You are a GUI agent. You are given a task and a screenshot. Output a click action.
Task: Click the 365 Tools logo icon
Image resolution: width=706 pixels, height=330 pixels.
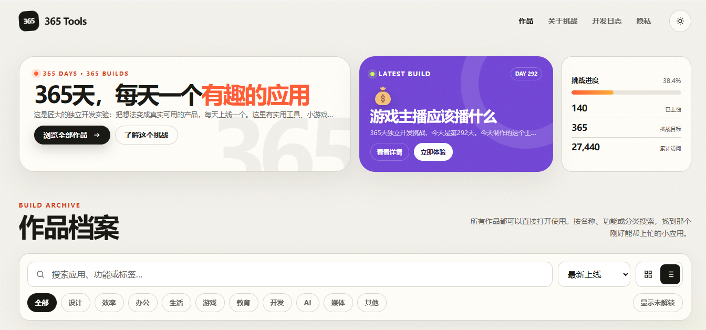click(29, 21)
